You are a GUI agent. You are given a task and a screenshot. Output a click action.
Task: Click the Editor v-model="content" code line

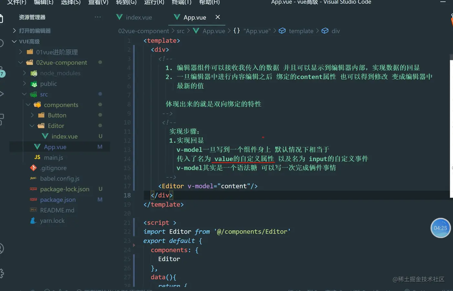click(x=208, y=186)
